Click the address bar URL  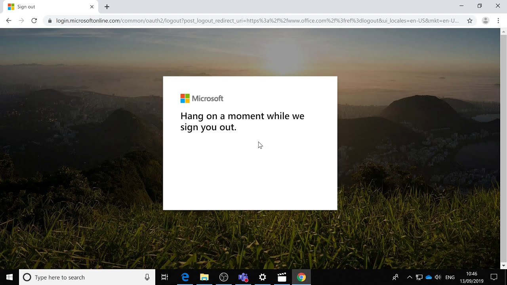[x=257, y=21]
